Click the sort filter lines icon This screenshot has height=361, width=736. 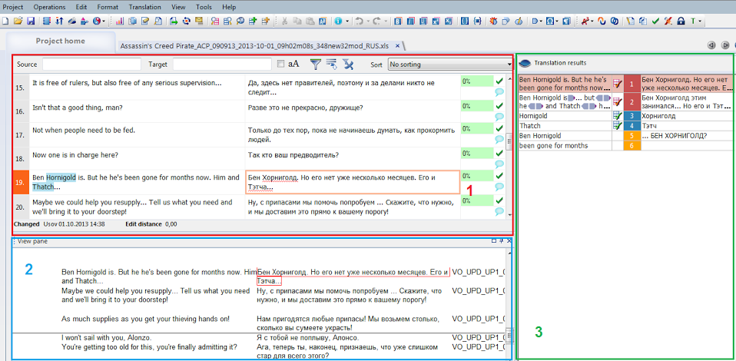point(331,65)
